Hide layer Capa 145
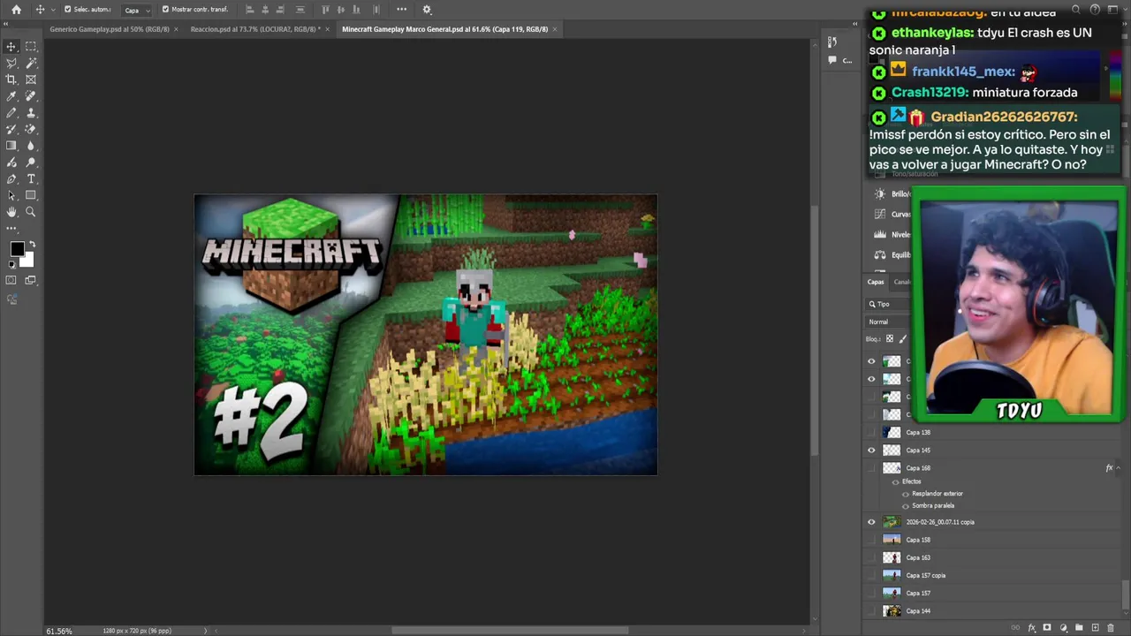This screenshot has height=636, width=1131. coord(871,450)
